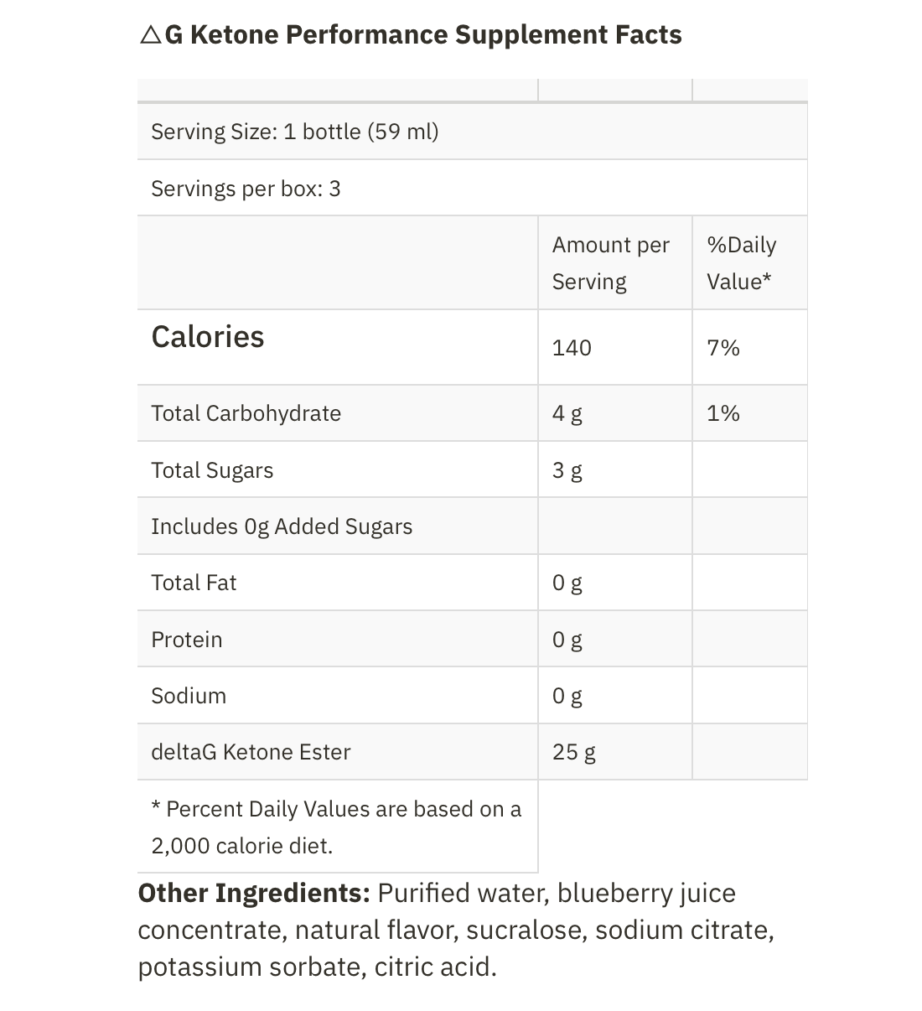Screen dimensions: 922x1011
Task: Click the Total Fat label
Action: (x=194, y=583)
